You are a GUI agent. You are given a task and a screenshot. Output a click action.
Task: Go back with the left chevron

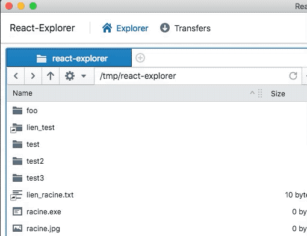(x=16, y=76)
